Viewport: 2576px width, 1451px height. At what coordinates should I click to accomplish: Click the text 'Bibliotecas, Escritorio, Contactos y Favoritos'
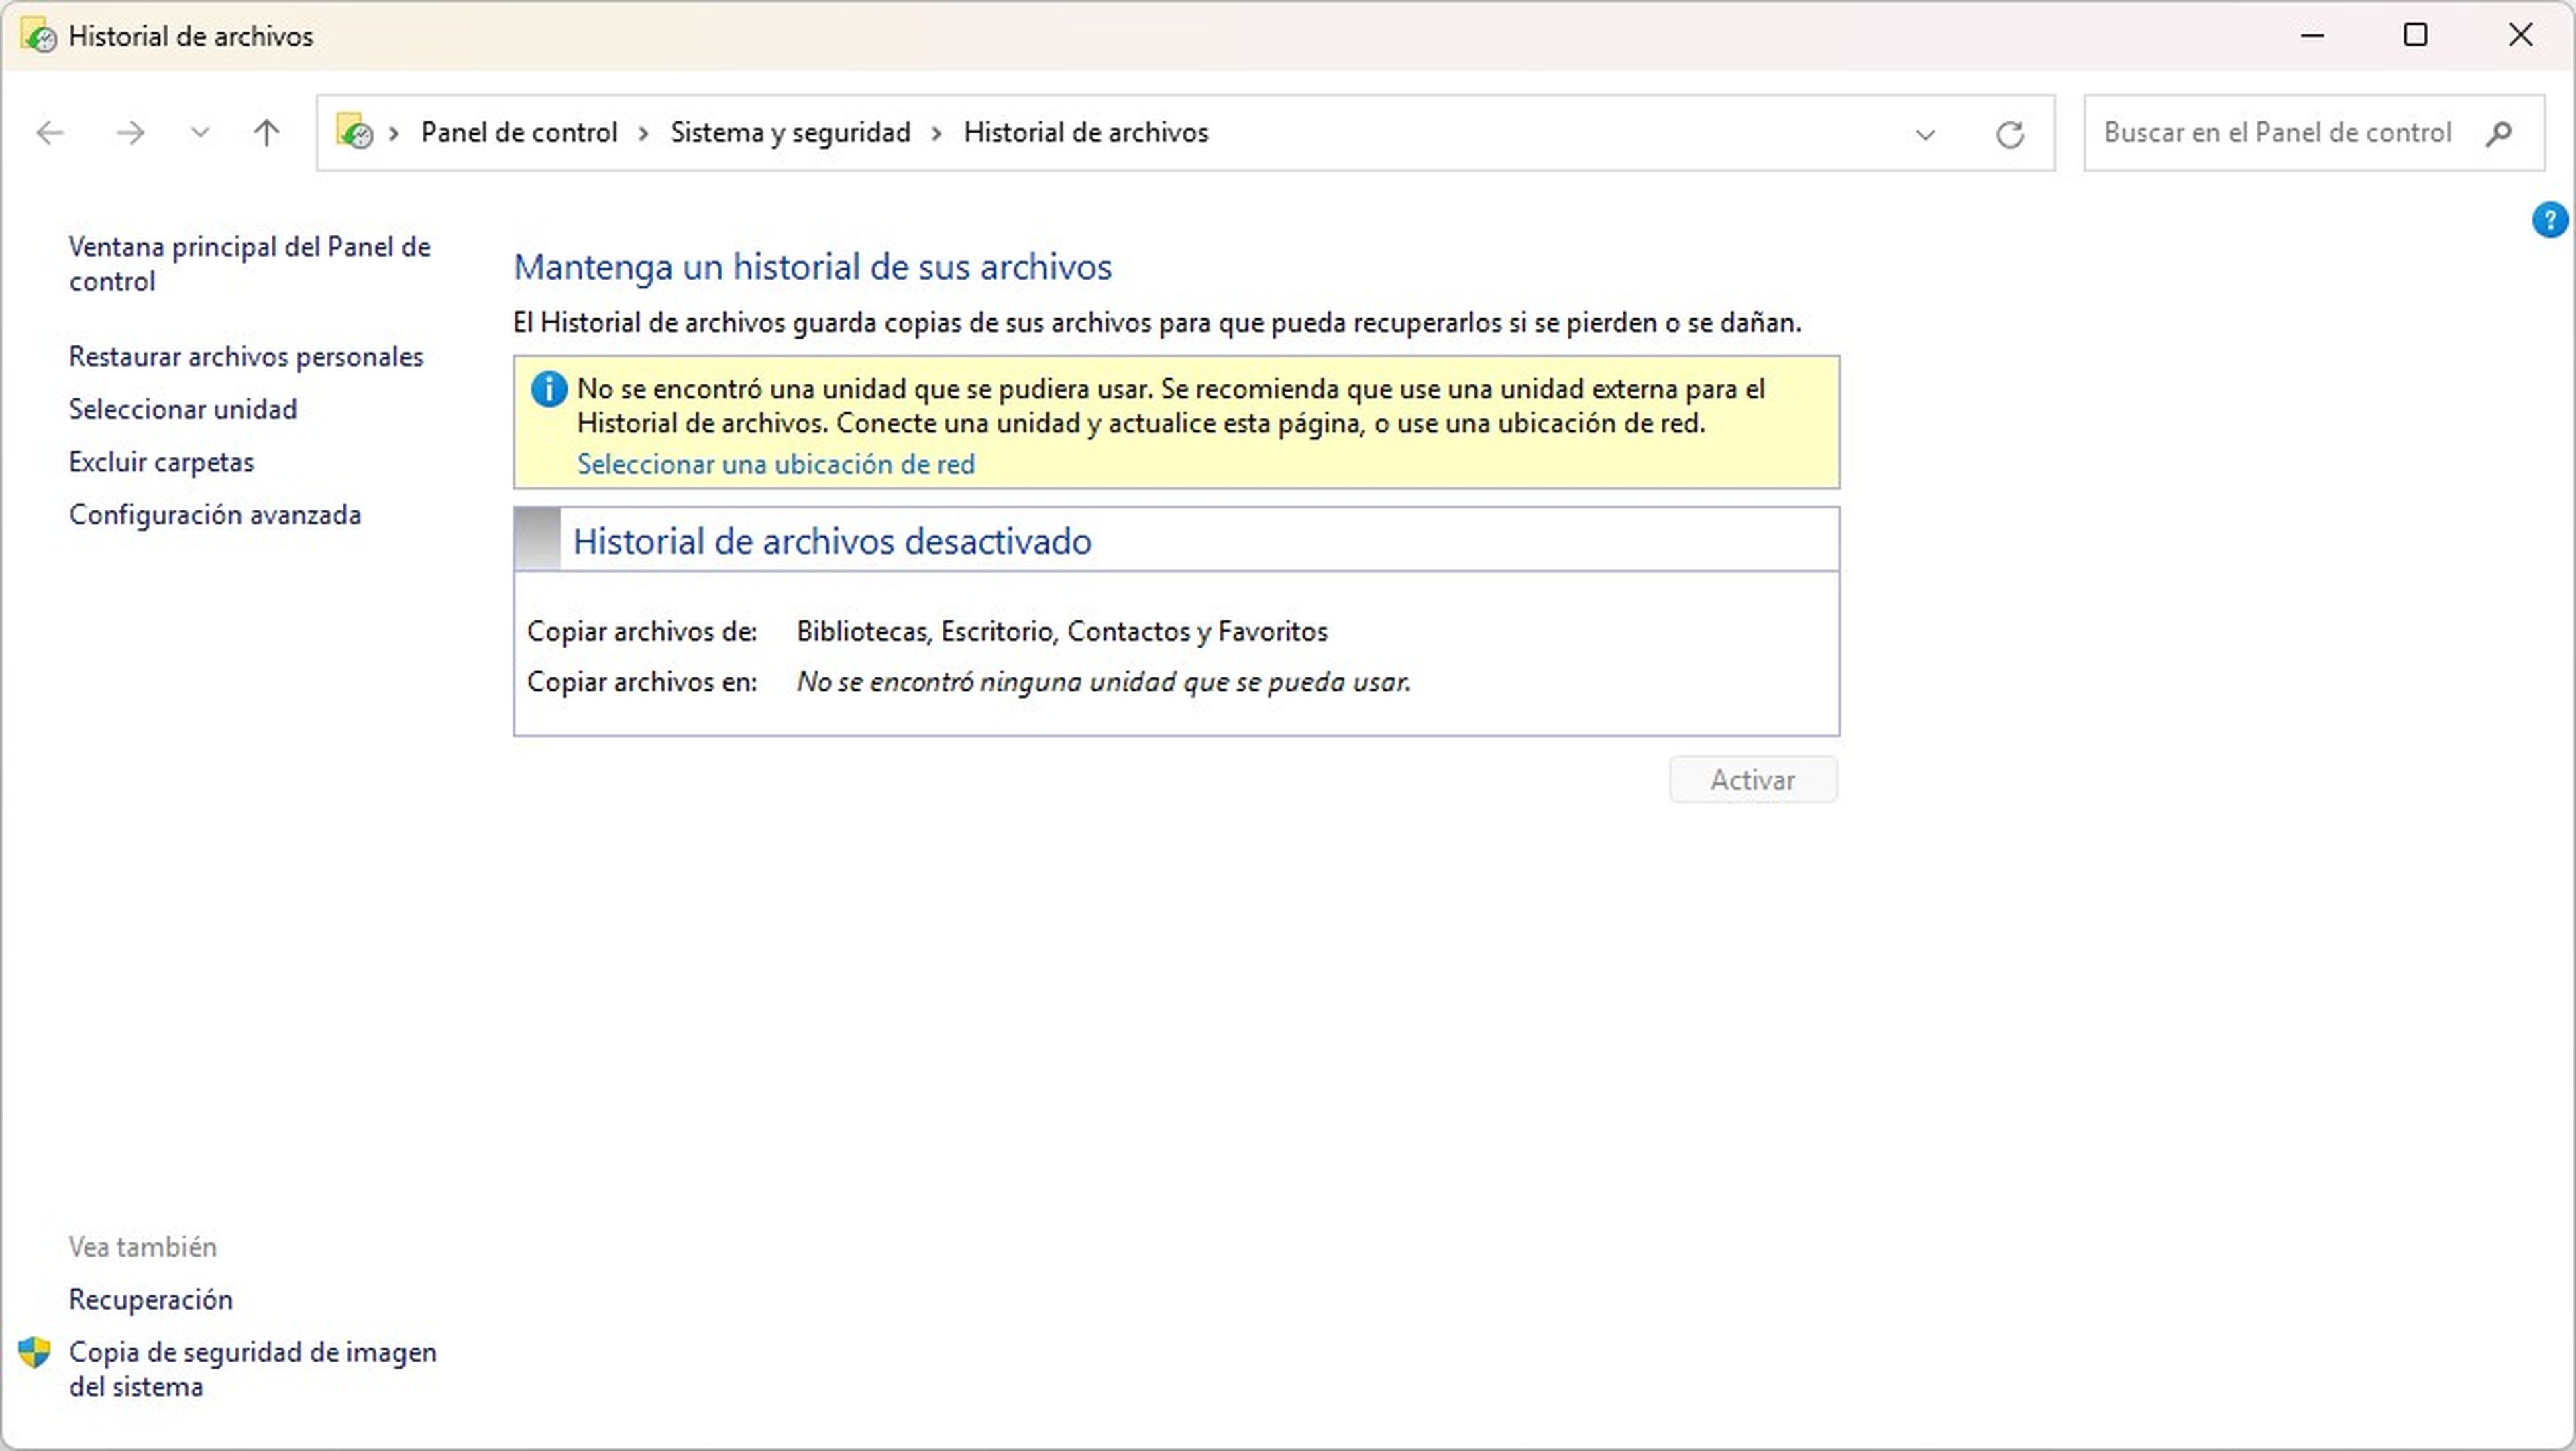click(1062, 632)
